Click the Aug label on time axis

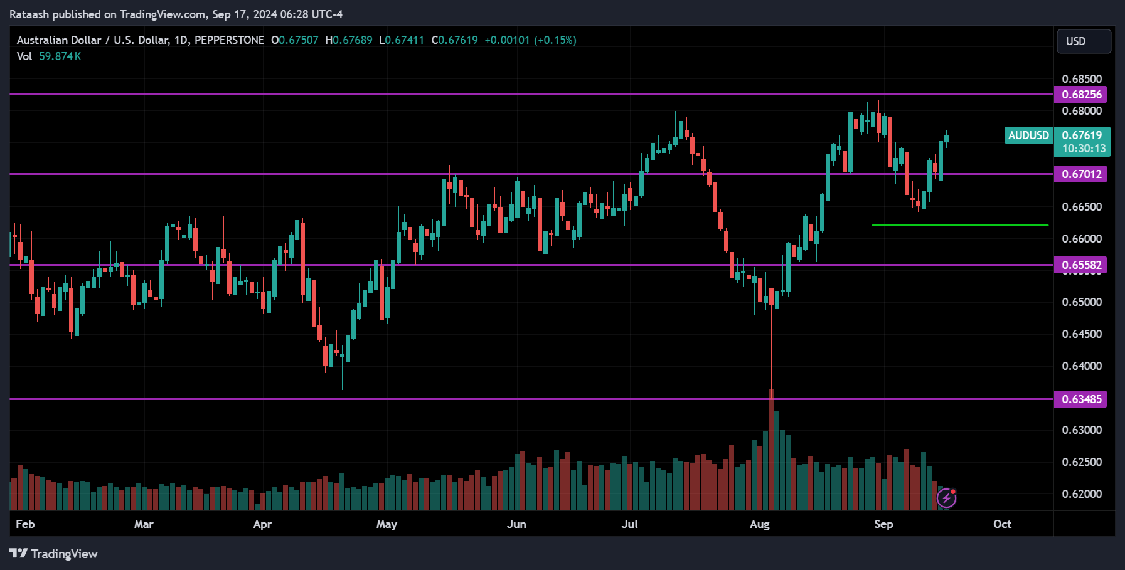click(760, 524)
